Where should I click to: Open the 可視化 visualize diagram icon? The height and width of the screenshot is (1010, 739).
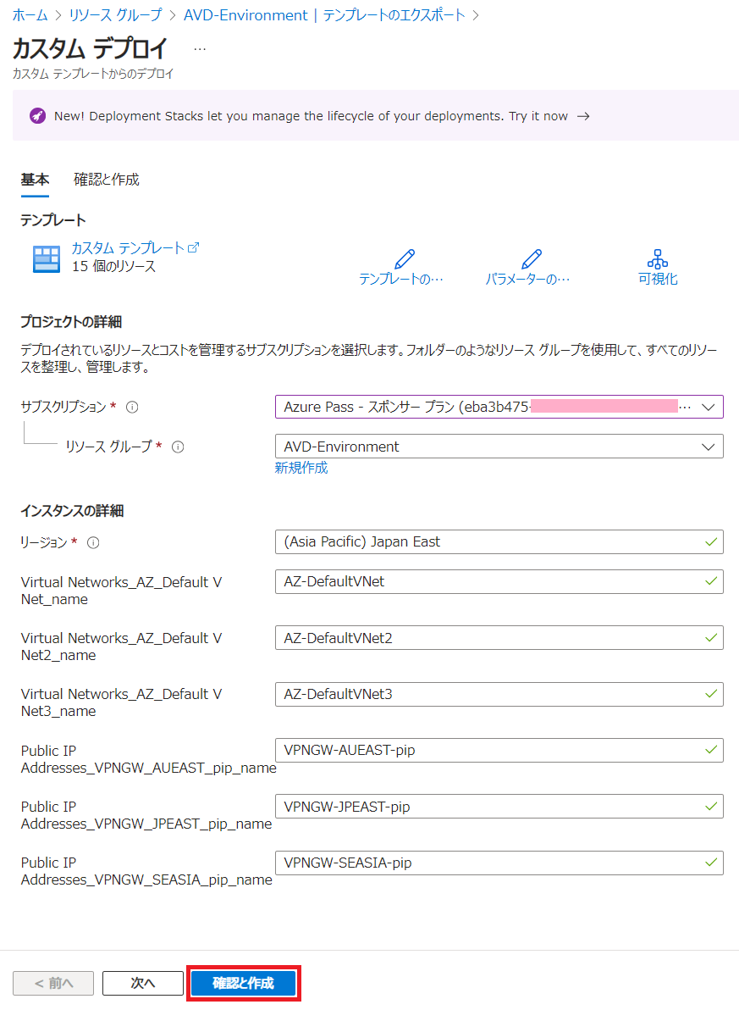point(657,259)
